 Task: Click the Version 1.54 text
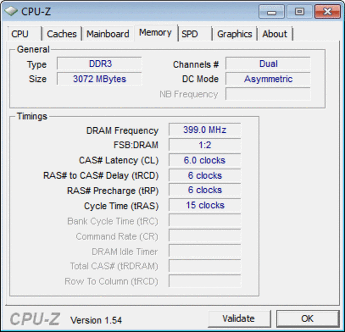point(96,320)
